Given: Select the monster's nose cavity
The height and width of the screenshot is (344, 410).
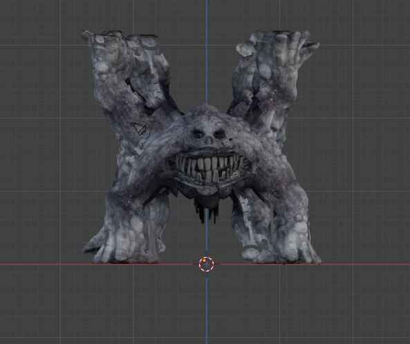Looking at the screenshot, I should [x=208, y=141].
